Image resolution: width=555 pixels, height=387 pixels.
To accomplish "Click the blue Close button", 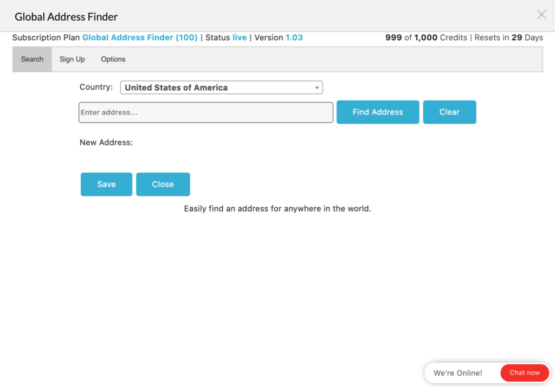I will pyautogui.click(x=163, y=185).
